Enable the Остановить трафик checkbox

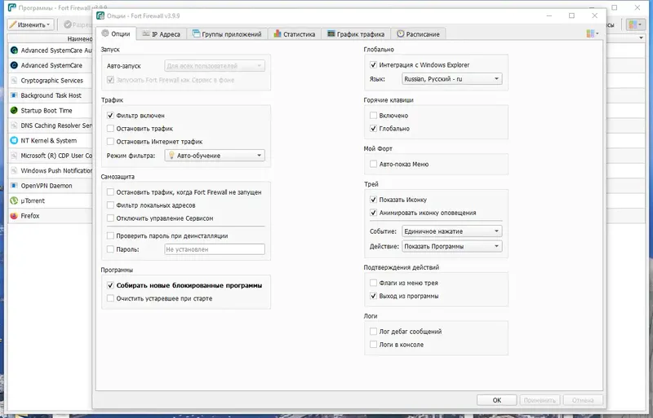110,129
